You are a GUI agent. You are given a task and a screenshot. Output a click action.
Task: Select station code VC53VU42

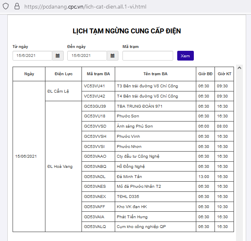click(x=94, y=96)
